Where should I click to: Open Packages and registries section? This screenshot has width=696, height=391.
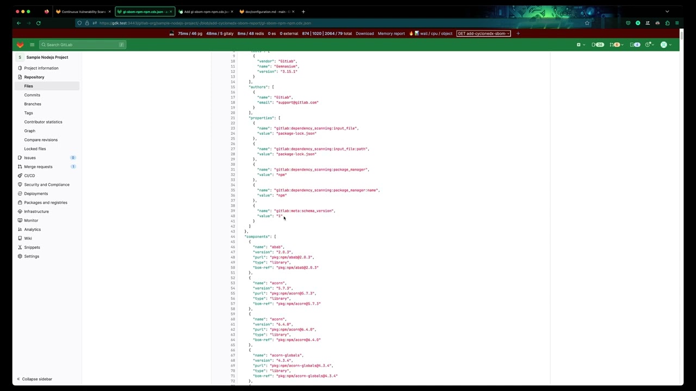[x=47, y=203]
